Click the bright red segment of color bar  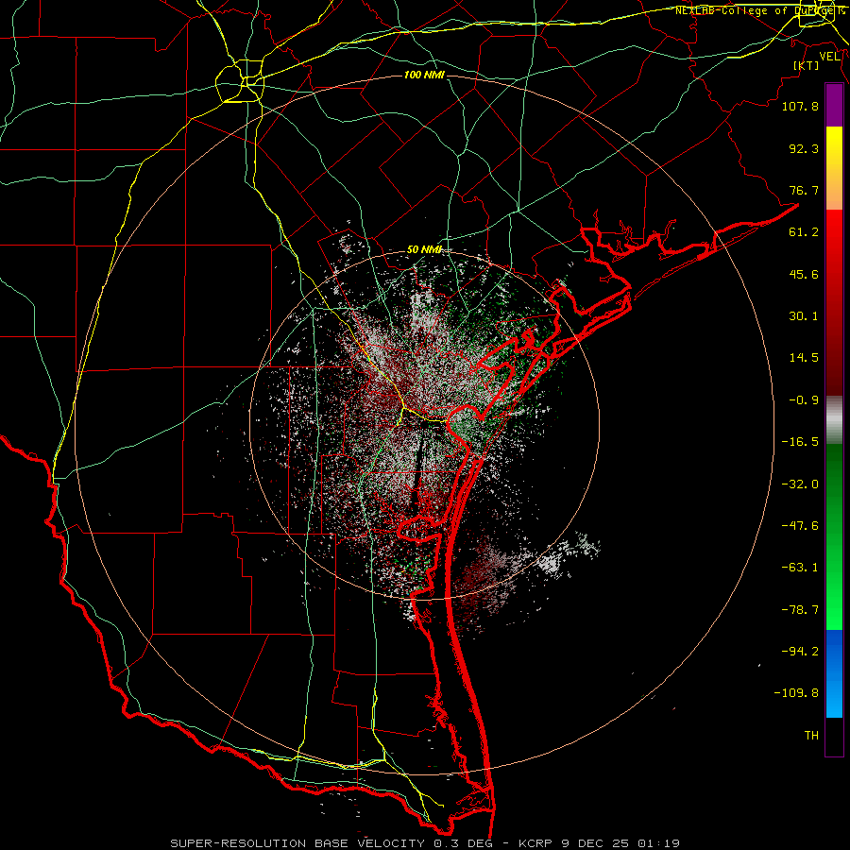(x=834, y=239)
